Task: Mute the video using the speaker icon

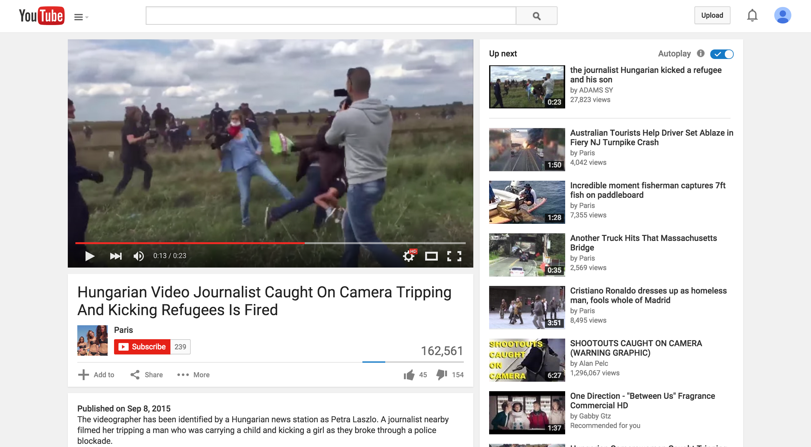Action: coord(138,256)
